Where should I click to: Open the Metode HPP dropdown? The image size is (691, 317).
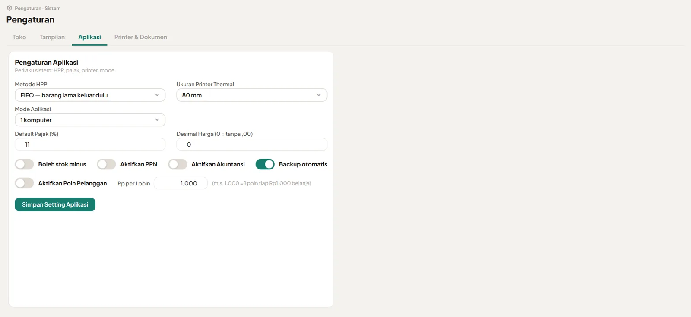tap(90, 95)
